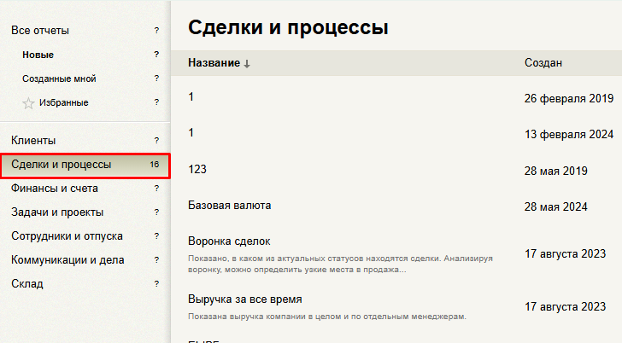
Task: Select the Новые reports filter
Action: 38,55
